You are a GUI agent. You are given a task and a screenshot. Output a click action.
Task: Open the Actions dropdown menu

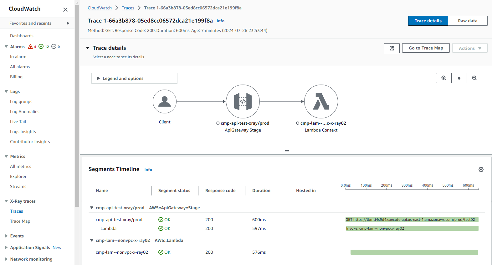point(469,48)
